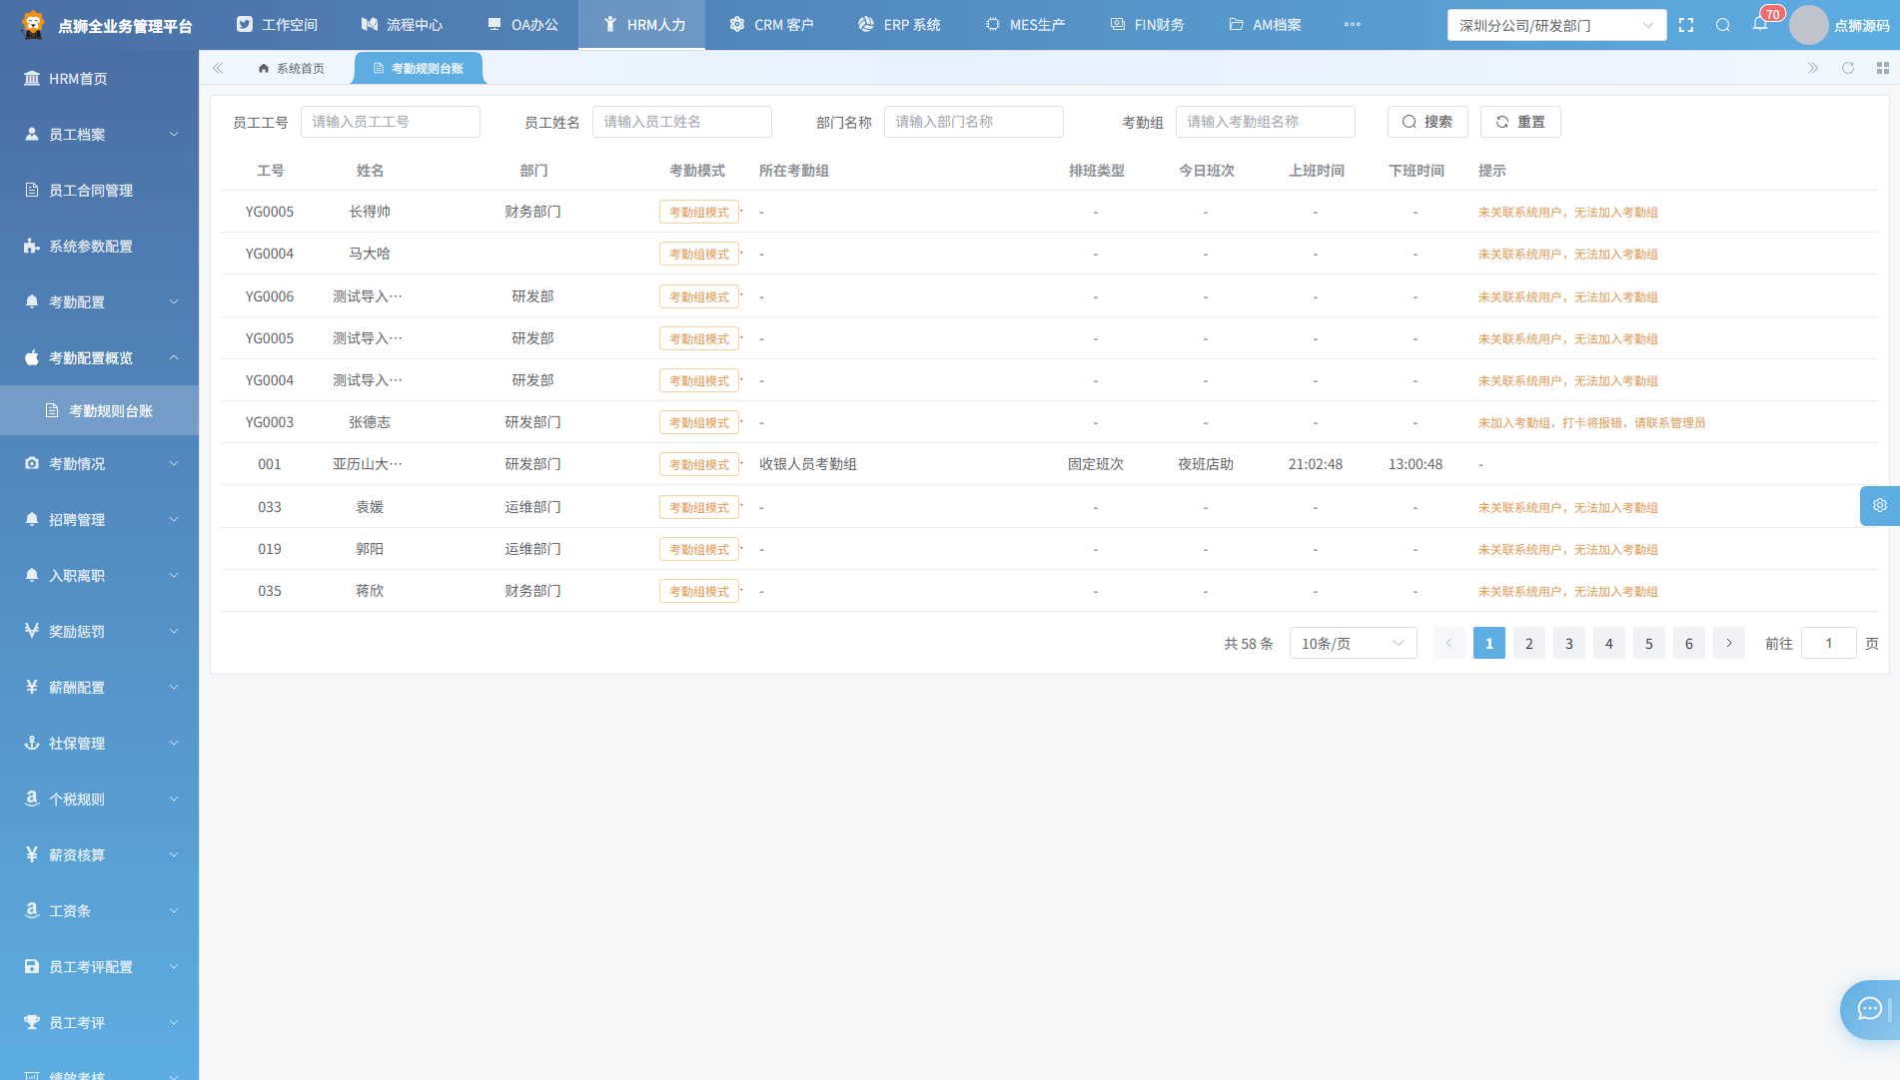Collapse 考勤配置概览 sidebar menu

click(99, 357)
